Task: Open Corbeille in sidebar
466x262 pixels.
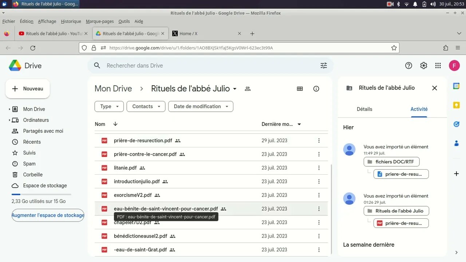Action: [x=33, y=175]
